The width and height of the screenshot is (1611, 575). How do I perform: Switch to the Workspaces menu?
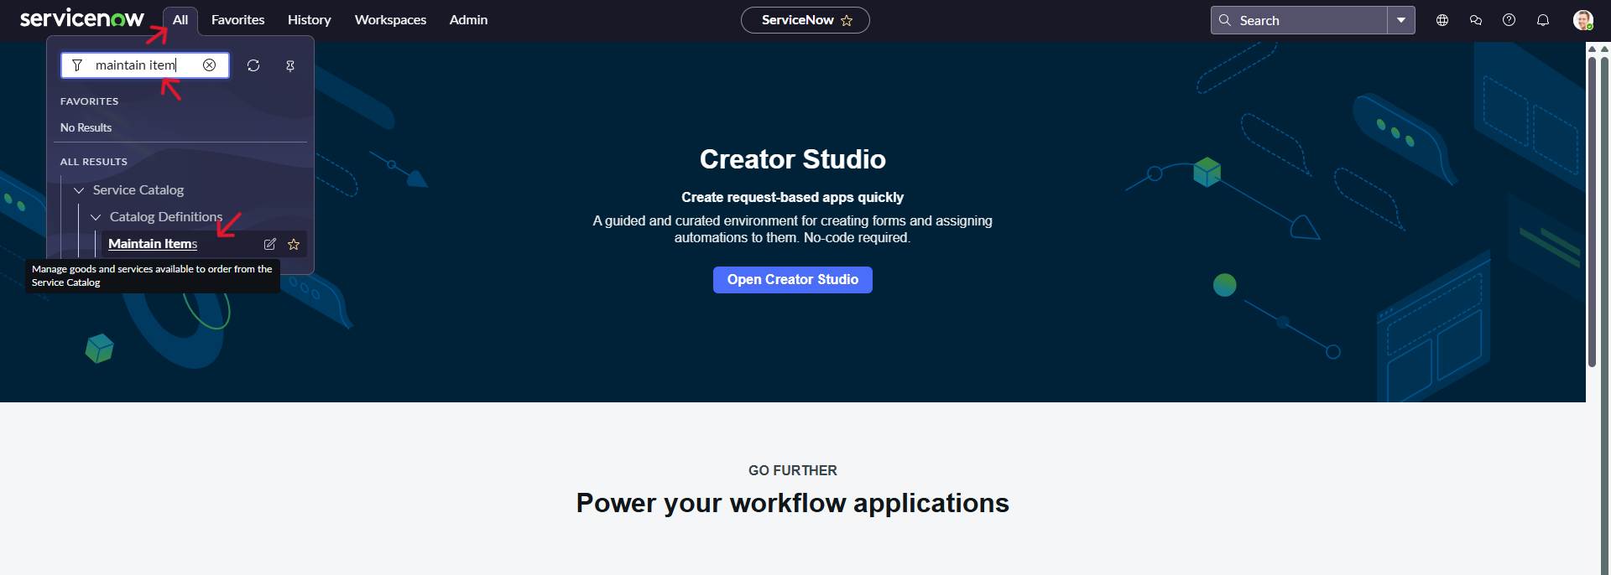click(x=390, y=20)
